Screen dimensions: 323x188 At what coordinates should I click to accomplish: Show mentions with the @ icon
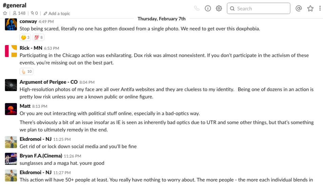coord(299,8)
